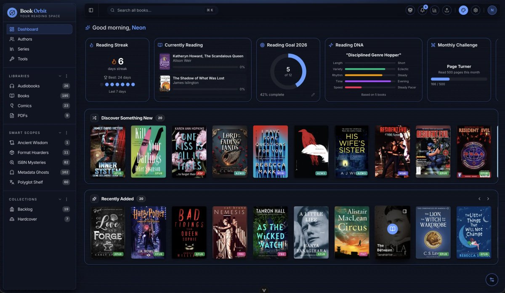Open the theme palette icon

463,10
